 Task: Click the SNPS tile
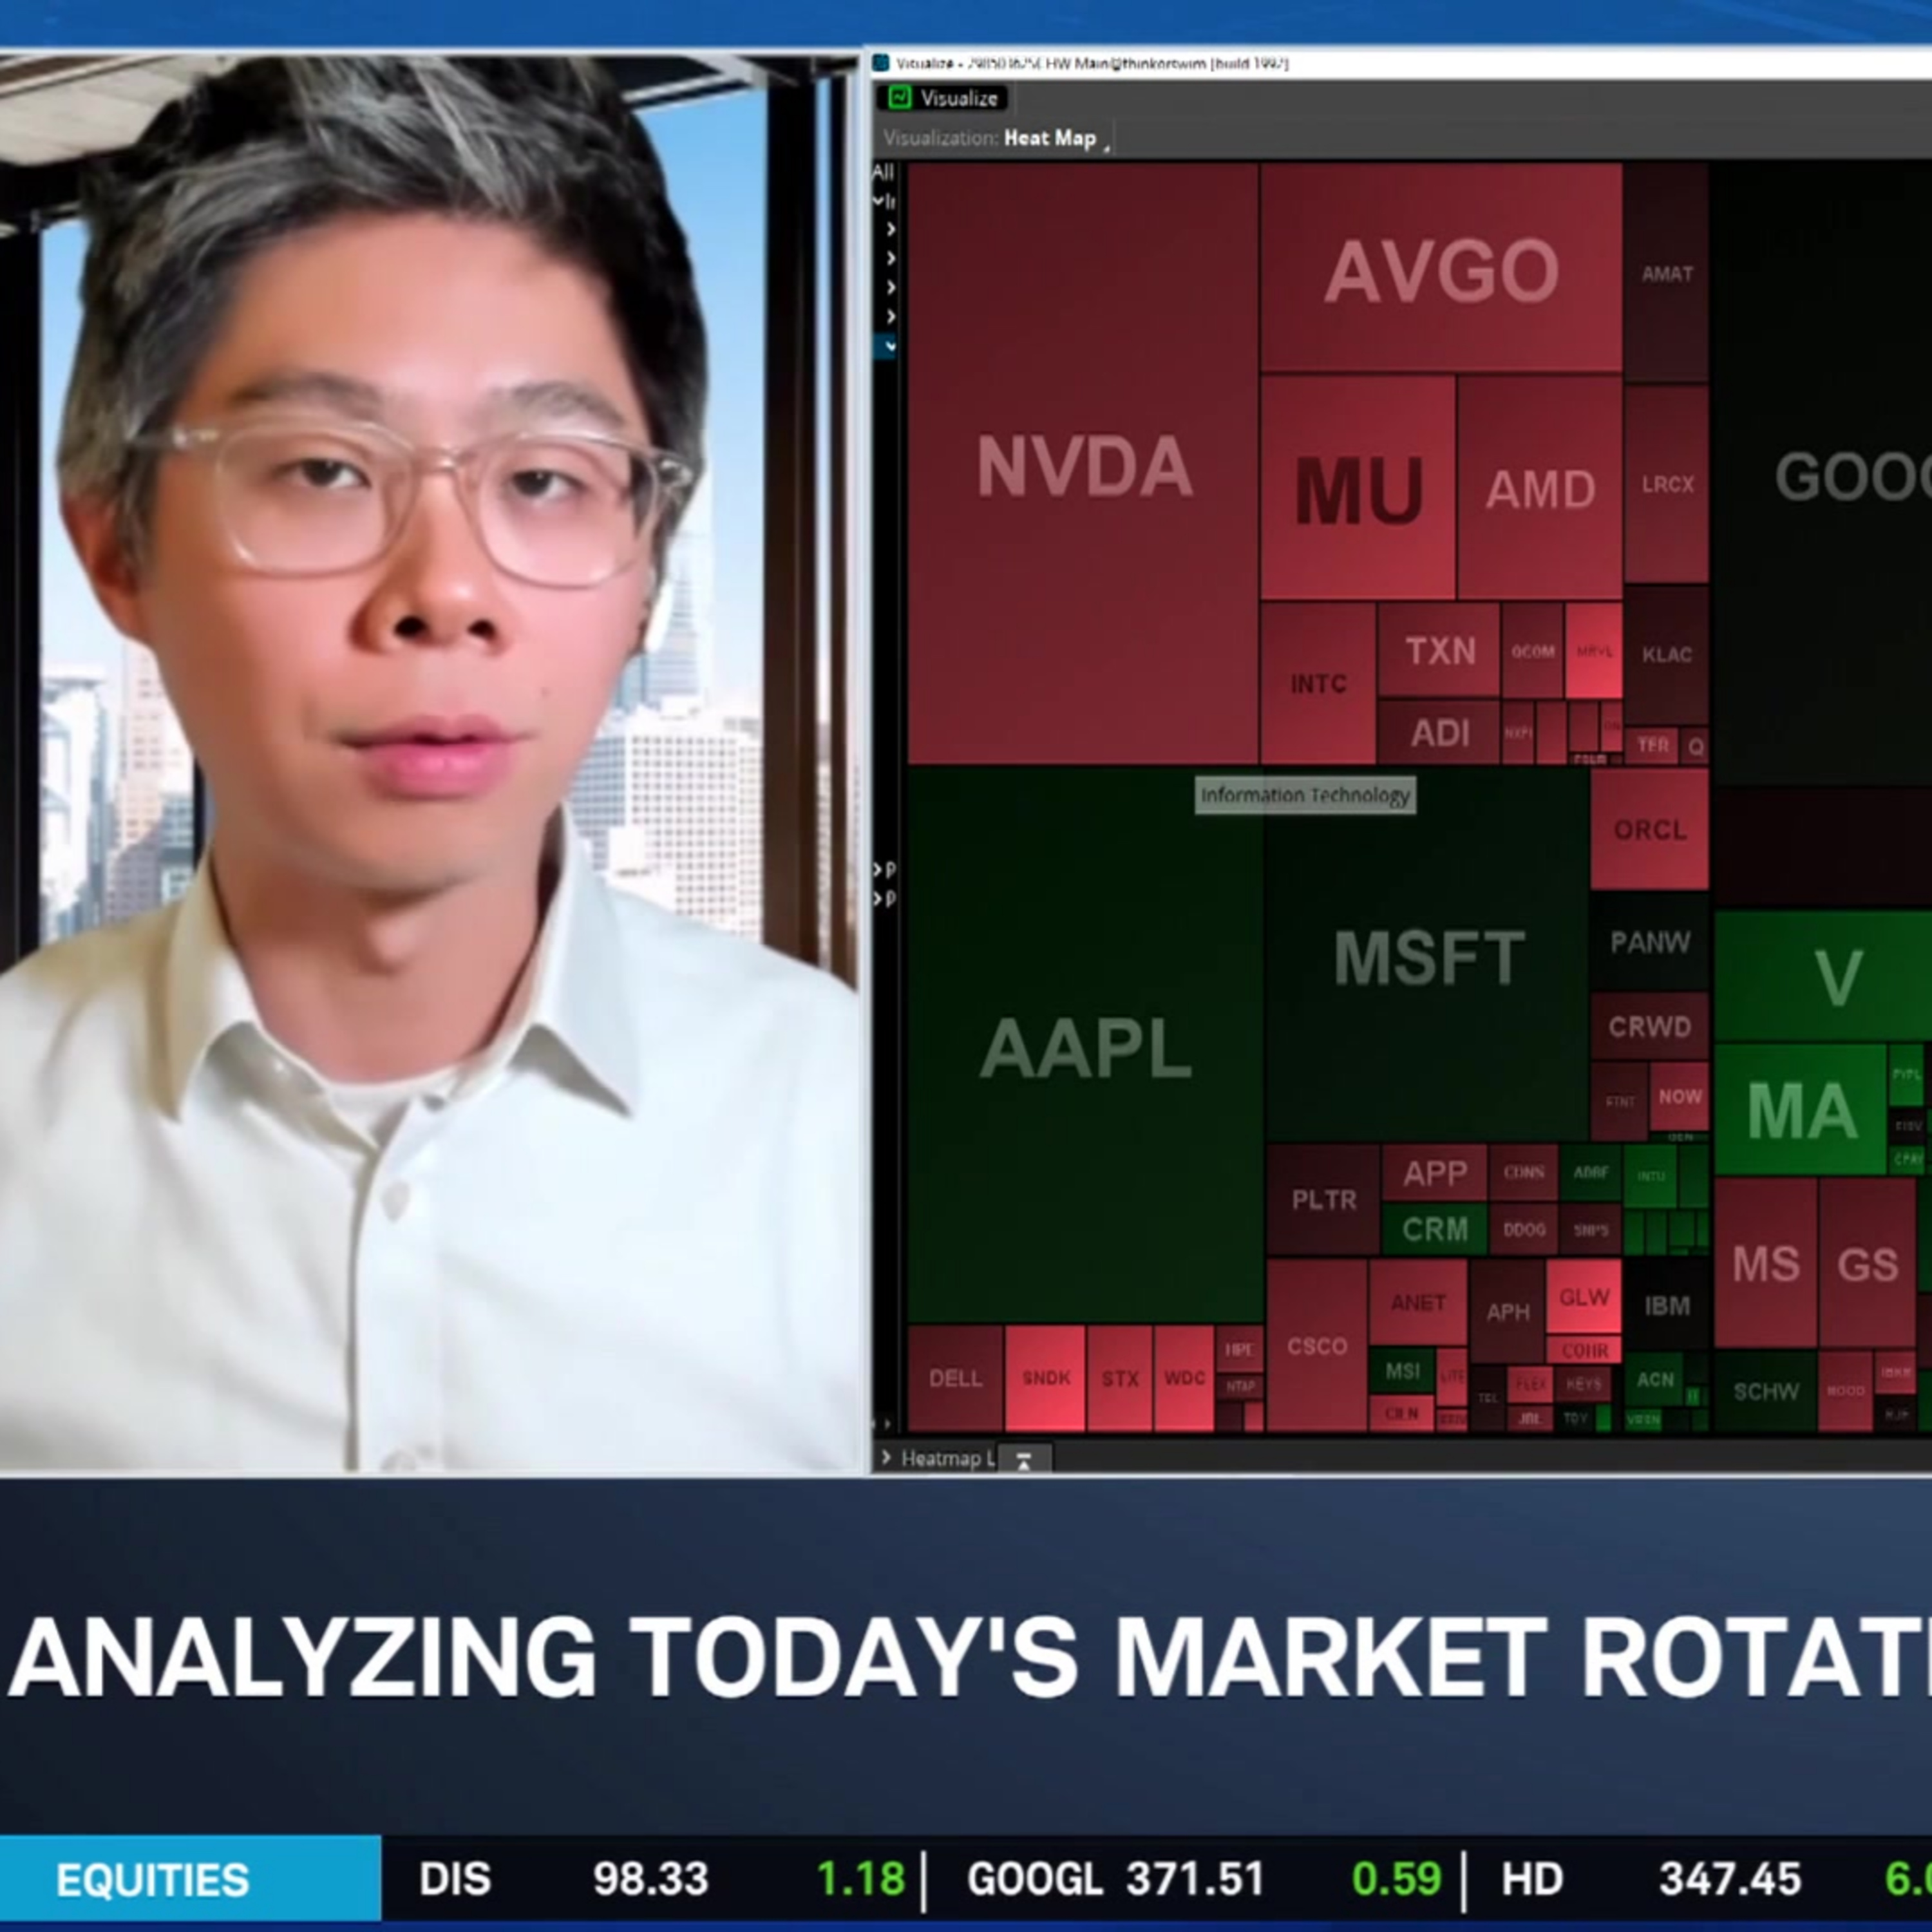[1590, 1229]
